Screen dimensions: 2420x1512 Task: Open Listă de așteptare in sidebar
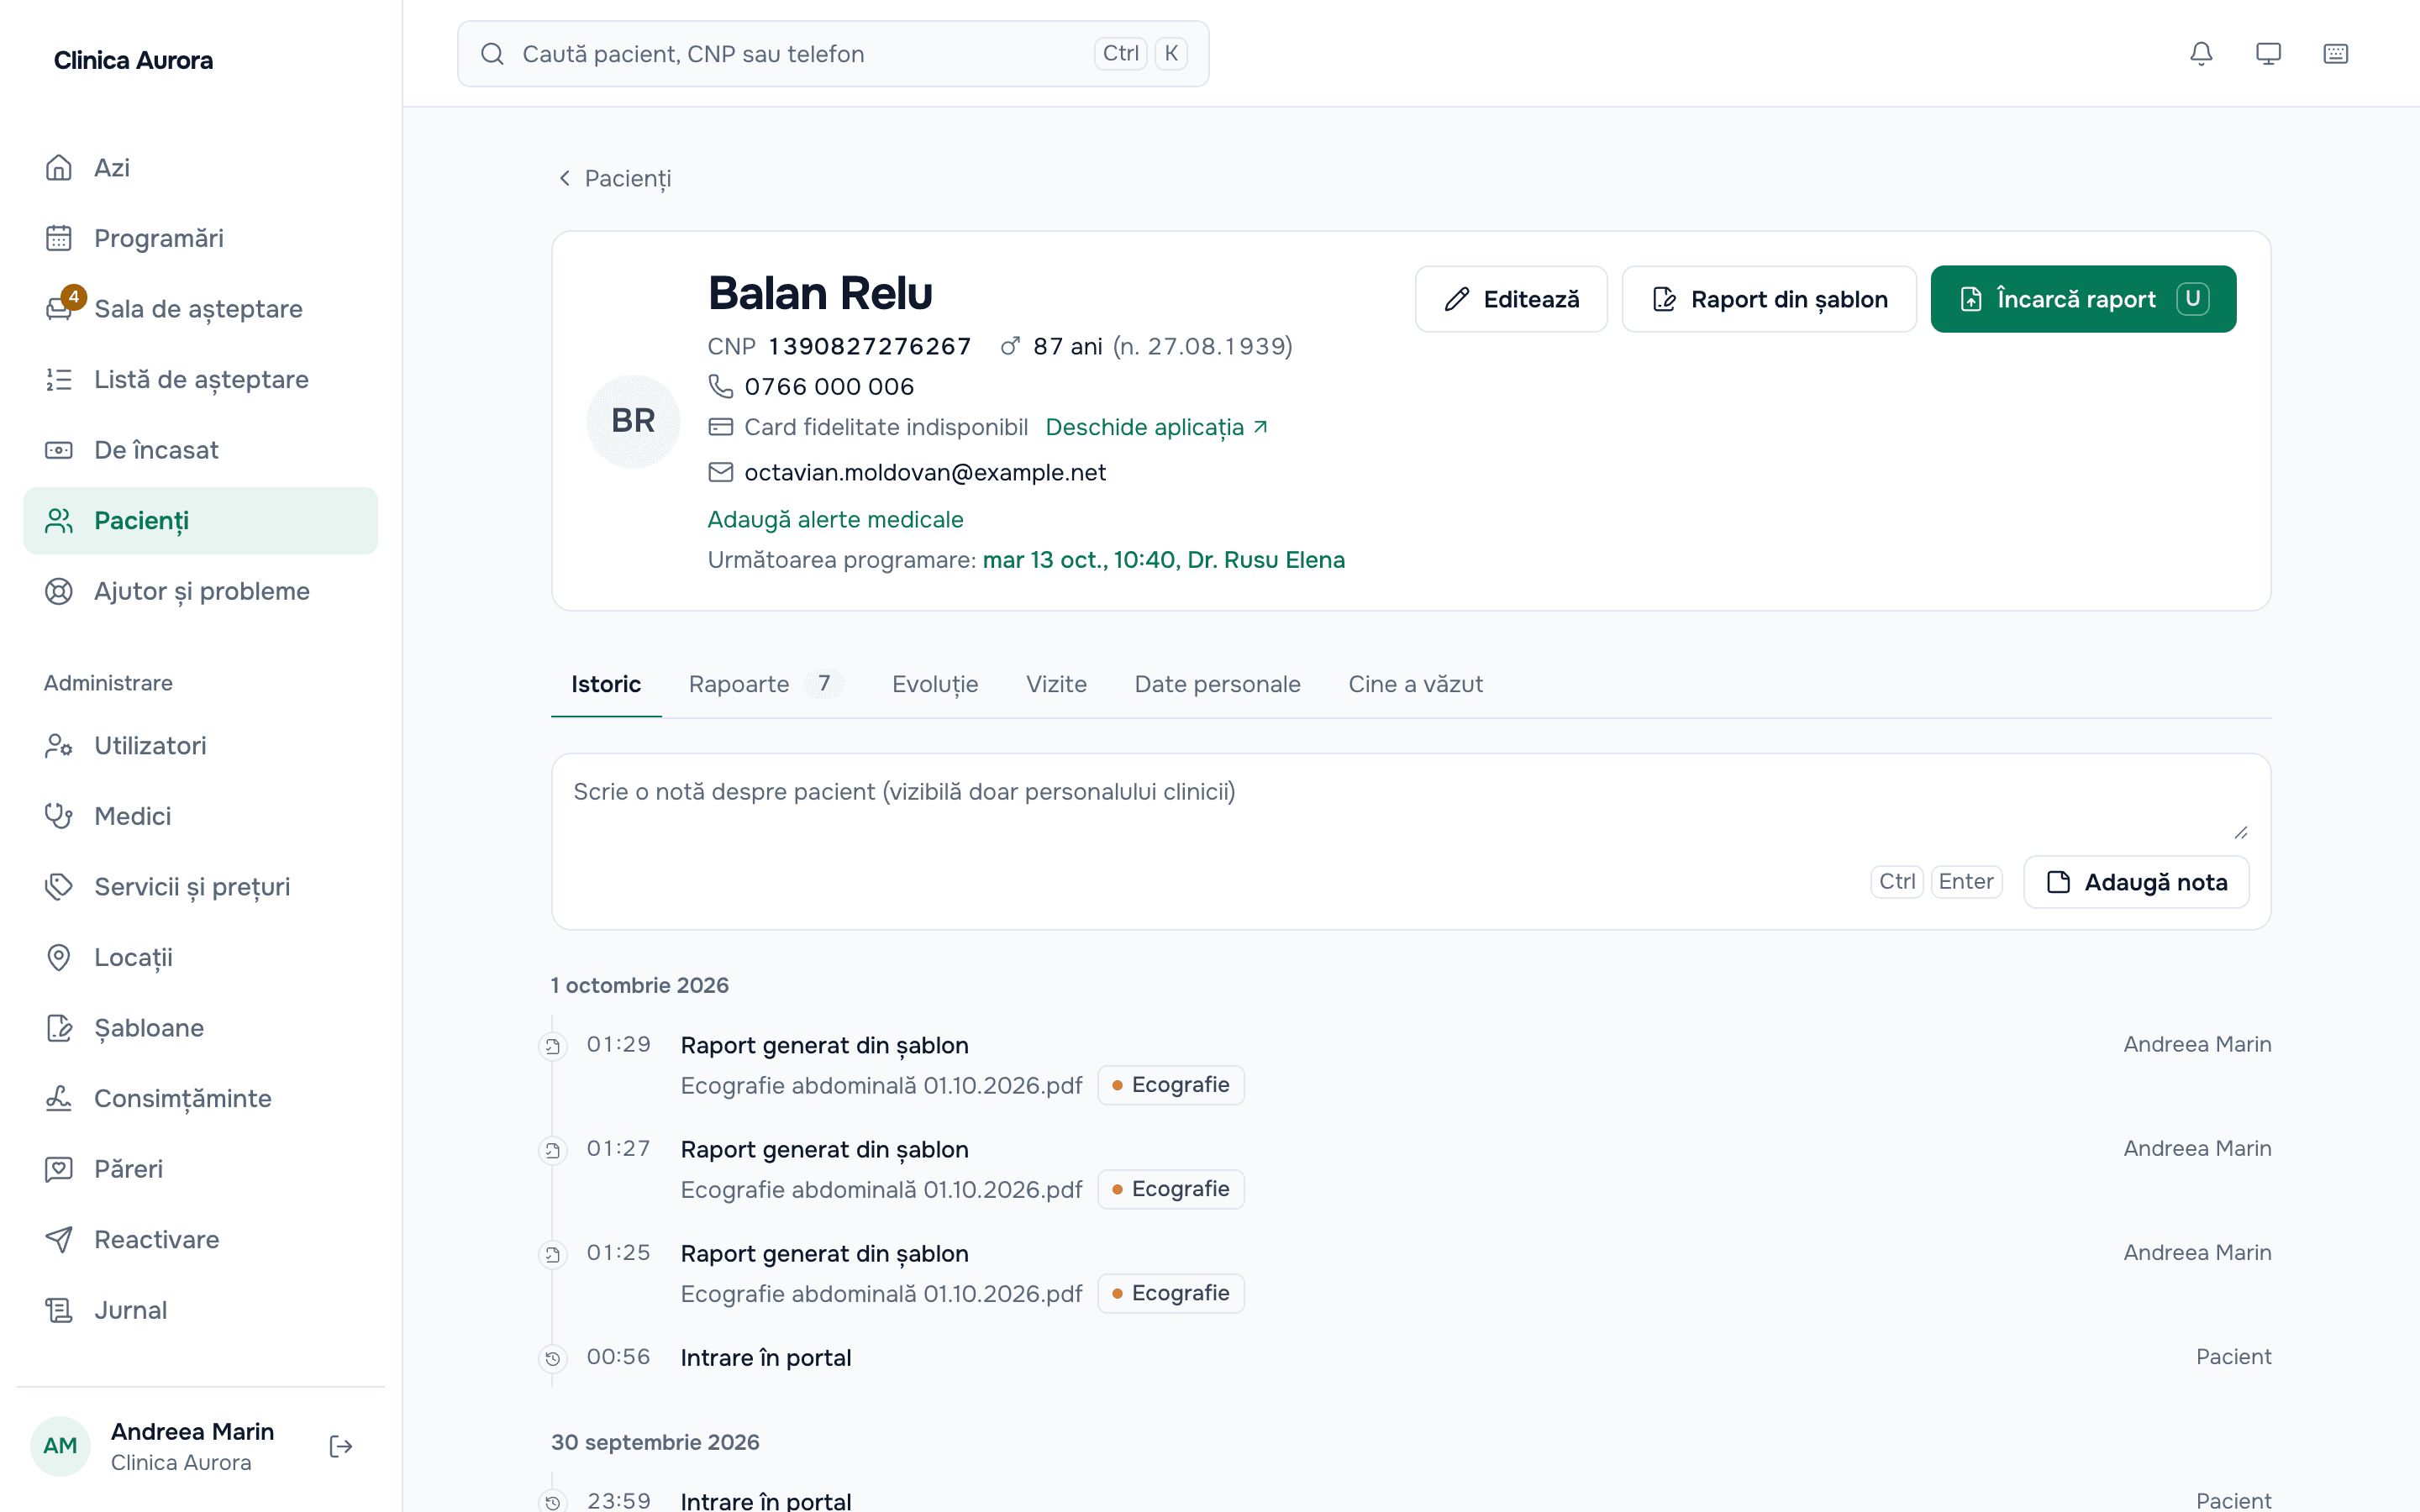pyautogui.click(x=200, y=380)
